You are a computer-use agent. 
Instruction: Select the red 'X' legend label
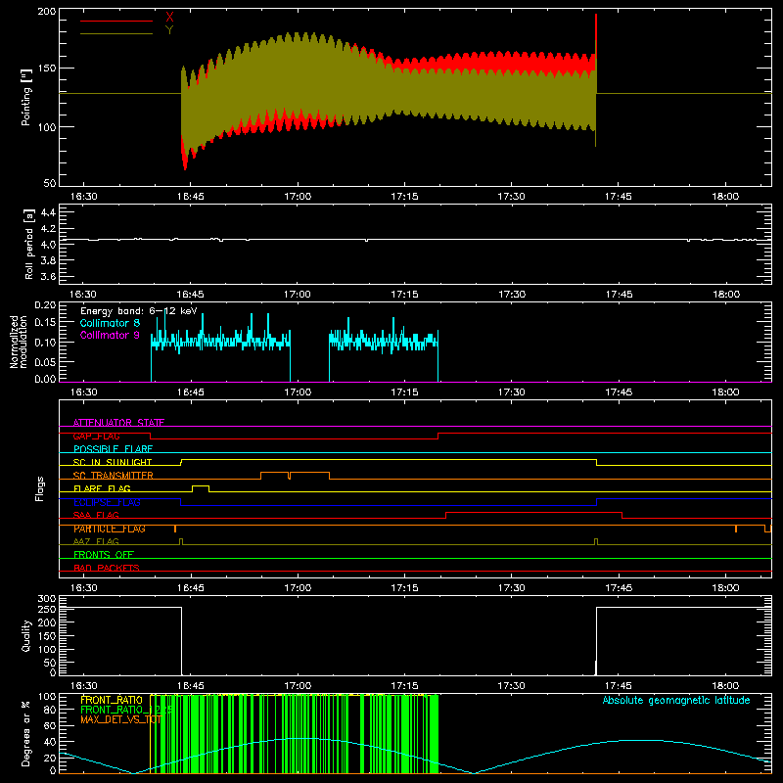[x=169, y=18]
